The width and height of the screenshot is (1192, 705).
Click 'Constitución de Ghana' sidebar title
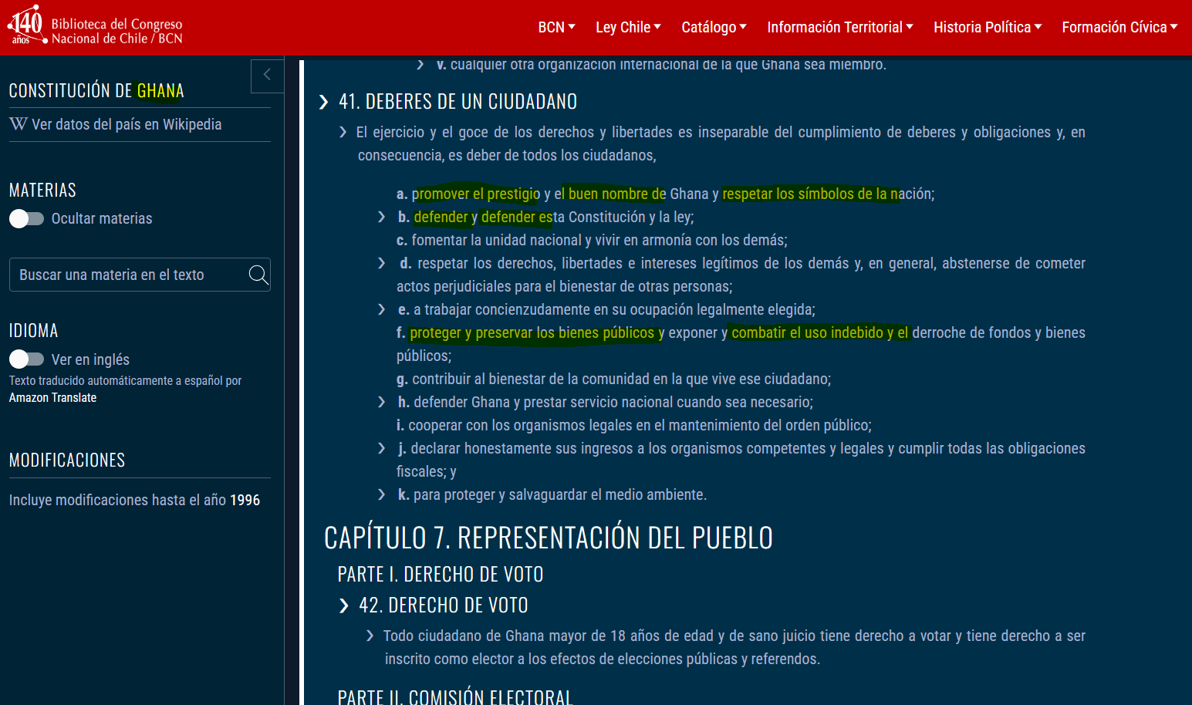click(x=96, y=90)
